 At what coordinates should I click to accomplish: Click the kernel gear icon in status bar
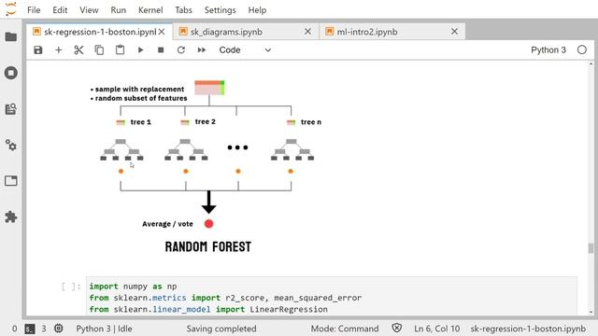58,329
